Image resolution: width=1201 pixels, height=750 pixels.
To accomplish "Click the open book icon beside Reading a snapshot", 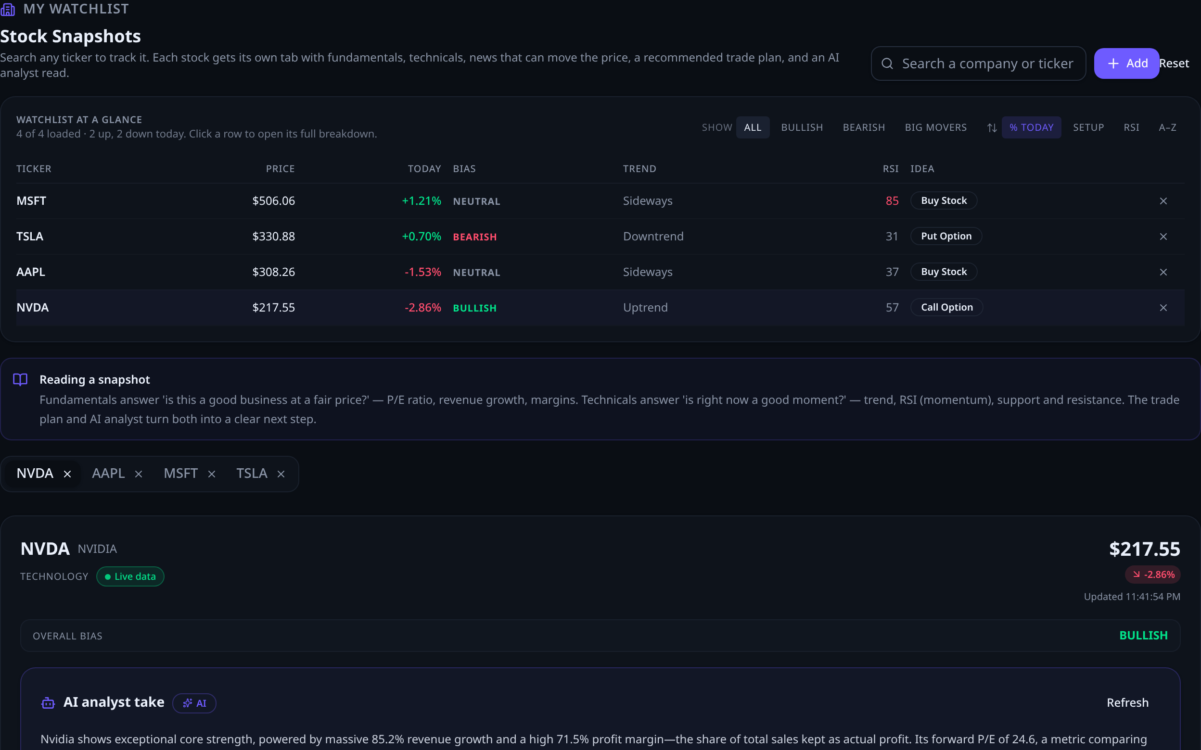I will [x=20, y=379].
